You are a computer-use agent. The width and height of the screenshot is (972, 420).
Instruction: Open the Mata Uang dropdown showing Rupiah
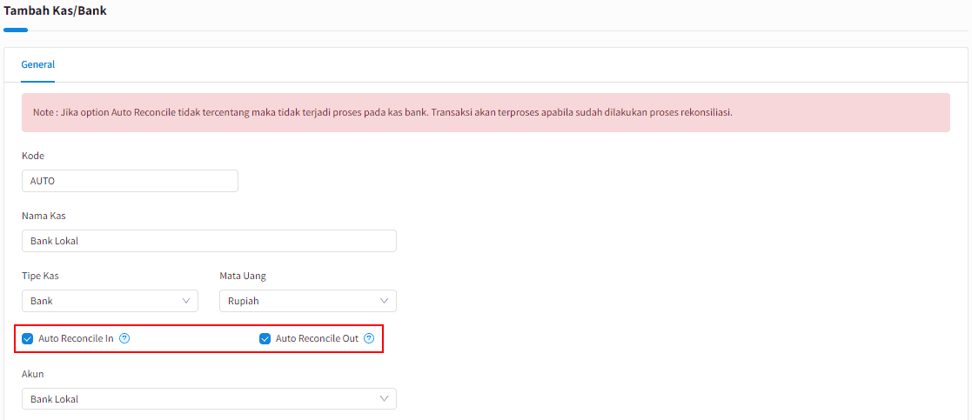click(x=308, y=301)
